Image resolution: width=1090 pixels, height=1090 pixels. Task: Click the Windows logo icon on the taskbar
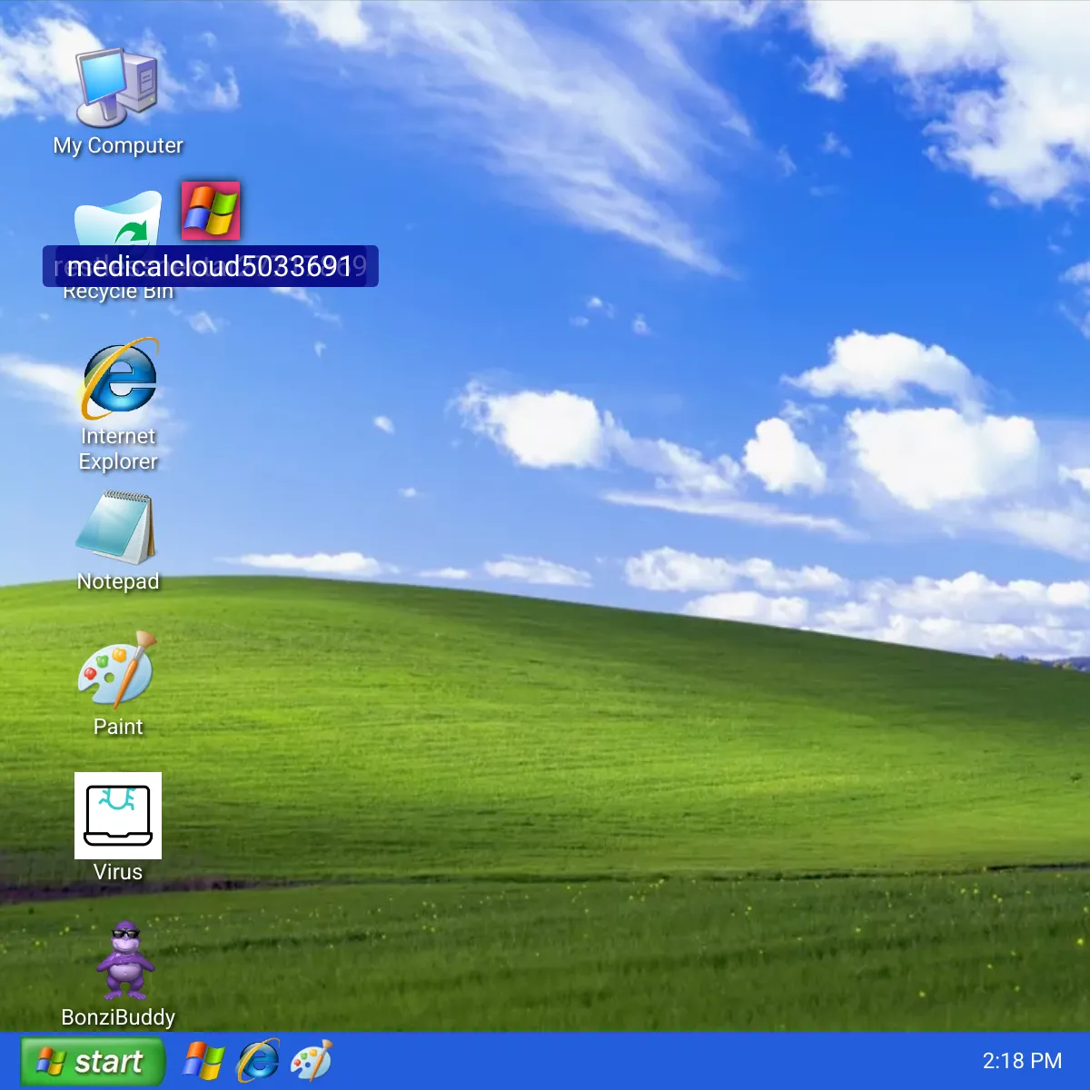pos(202,1061)
